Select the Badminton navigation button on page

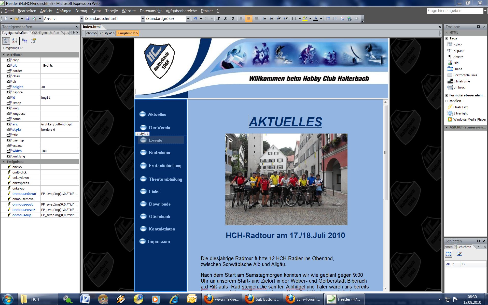[159, 153]
